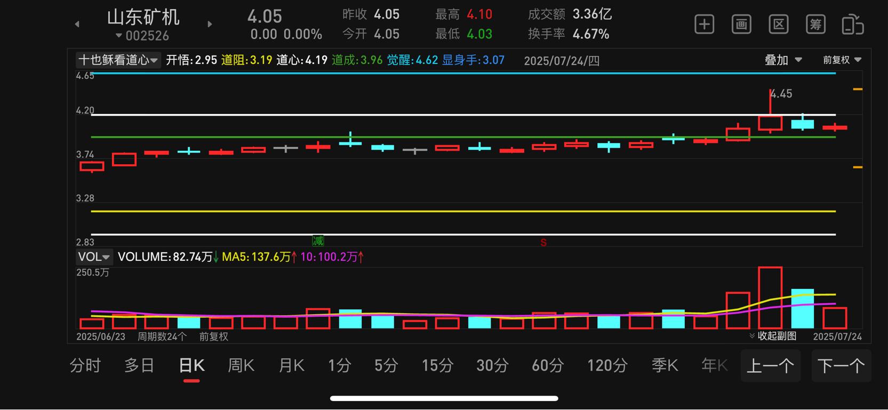Tap the MA5:137.6万 reading

coord(257,257)
